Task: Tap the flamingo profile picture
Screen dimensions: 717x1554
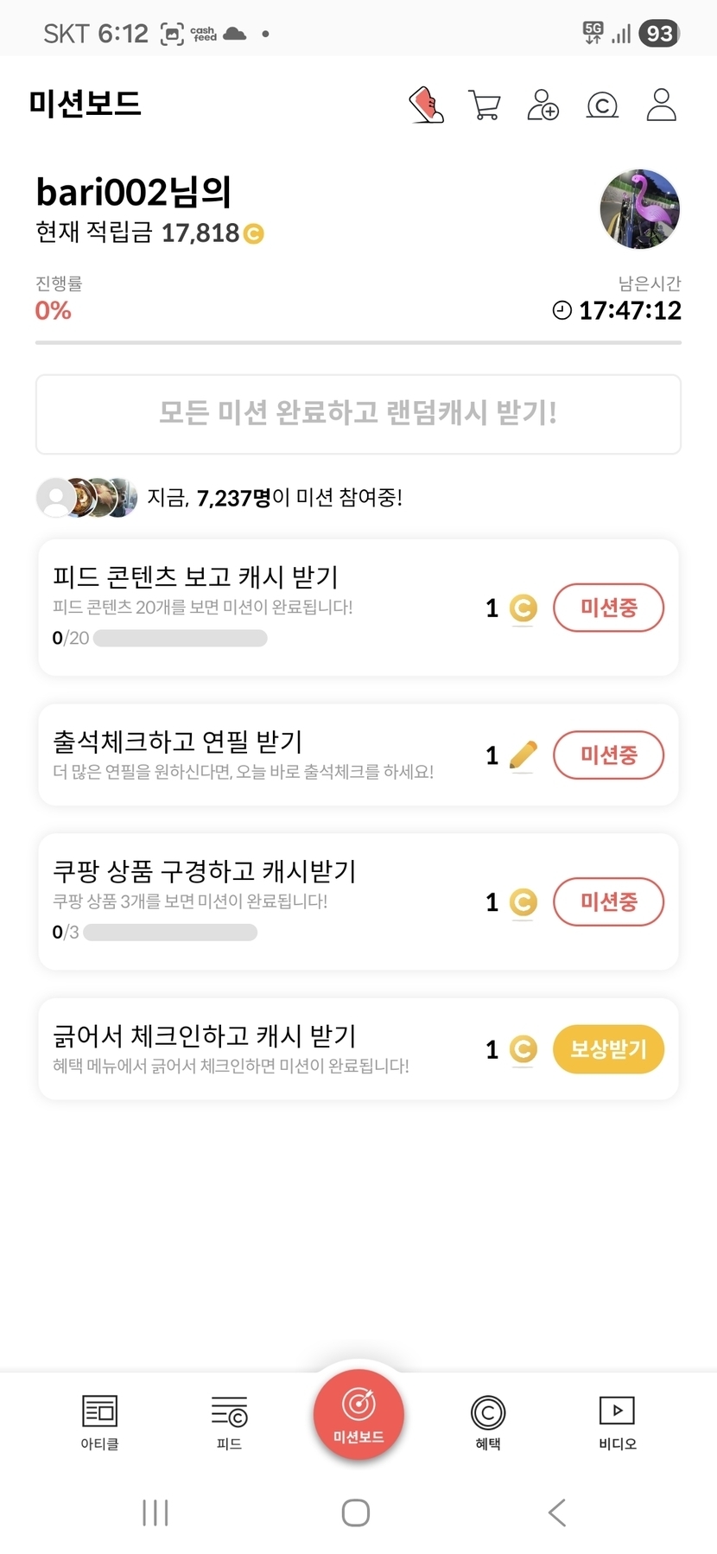Action: 639,209
